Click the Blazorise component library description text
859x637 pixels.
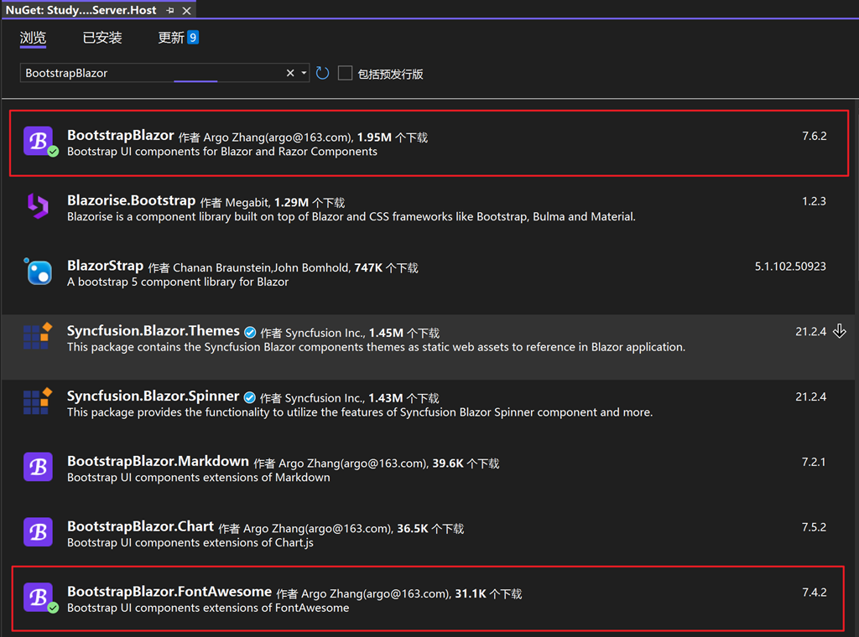click(x=351, y=217)
